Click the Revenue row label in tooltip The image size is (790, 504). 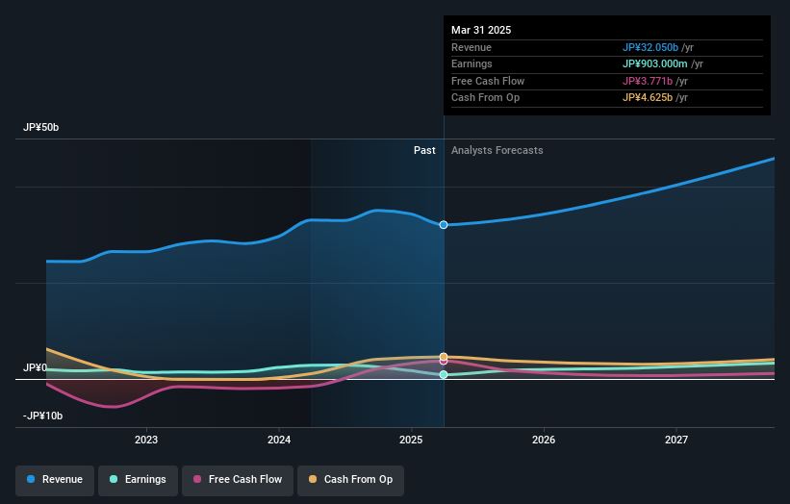(x=471, y=47)
